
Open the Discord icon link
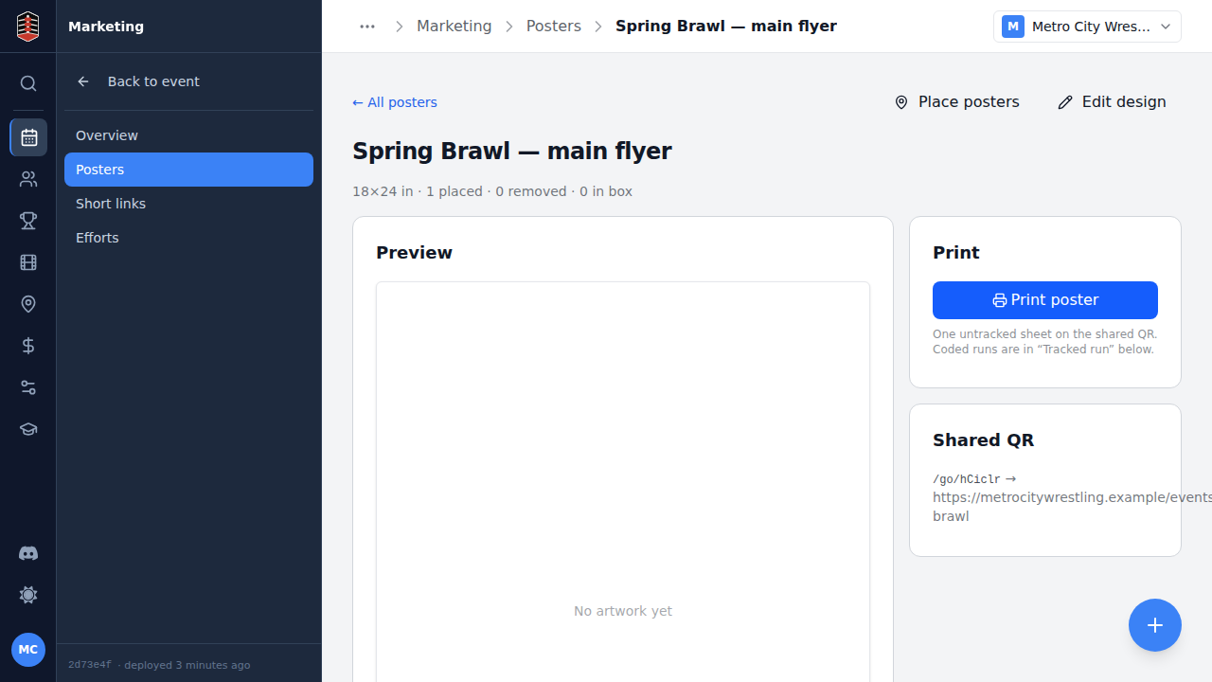[x=28, y=553]
